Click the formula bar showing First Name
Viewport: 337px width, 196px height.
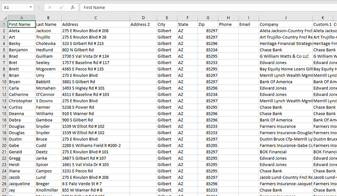coord(208,7)
